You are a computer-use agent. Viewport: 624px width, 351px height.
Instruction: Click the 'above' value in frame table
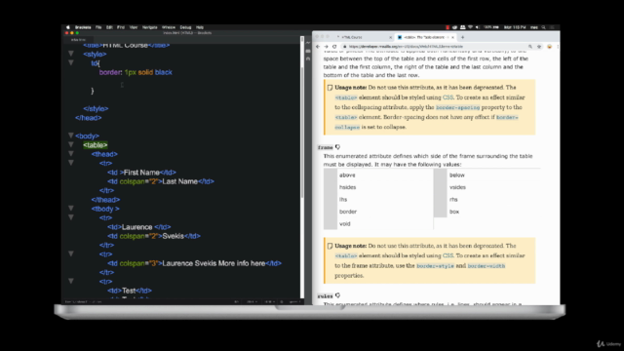(347, 175)
